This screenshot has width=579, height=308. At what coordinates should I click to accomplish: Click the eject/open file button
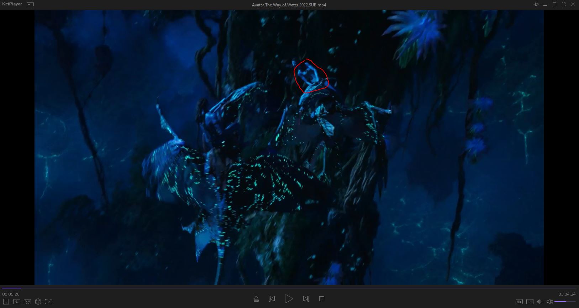pyautogui.click(x=256, y=299)
